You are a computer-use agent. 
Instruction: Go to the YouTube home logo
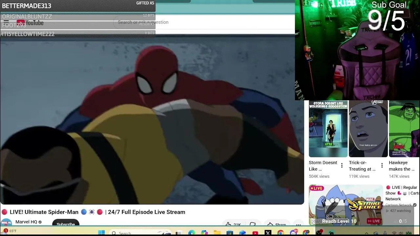30,23
